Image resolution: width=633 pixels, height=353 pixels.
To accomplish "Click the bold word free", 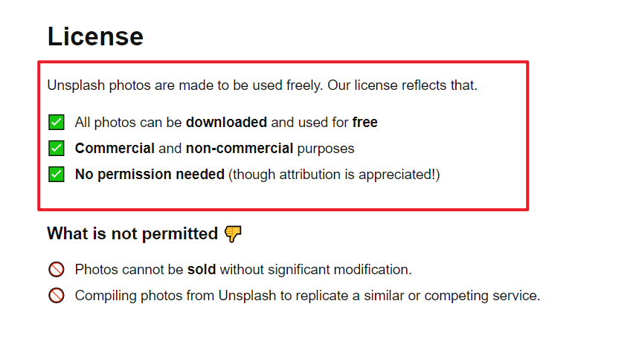I will [365, 122].
